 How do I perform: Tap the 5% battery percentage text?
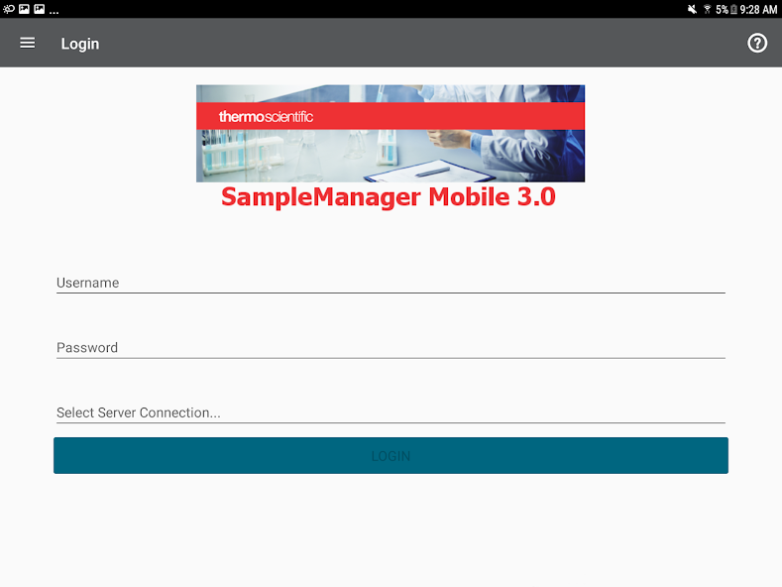[x=723, y=9]
